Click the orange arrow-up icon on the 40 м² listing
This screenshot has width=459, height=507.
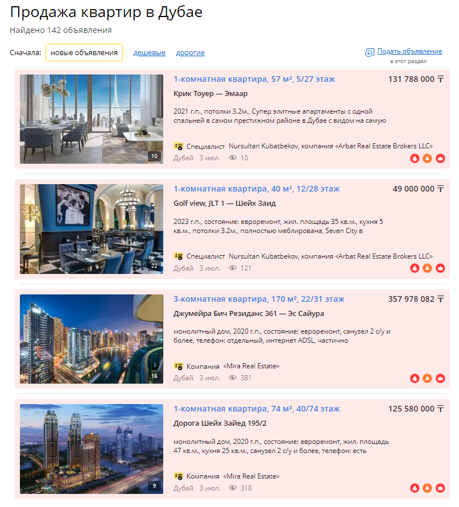tap(427, 268)
